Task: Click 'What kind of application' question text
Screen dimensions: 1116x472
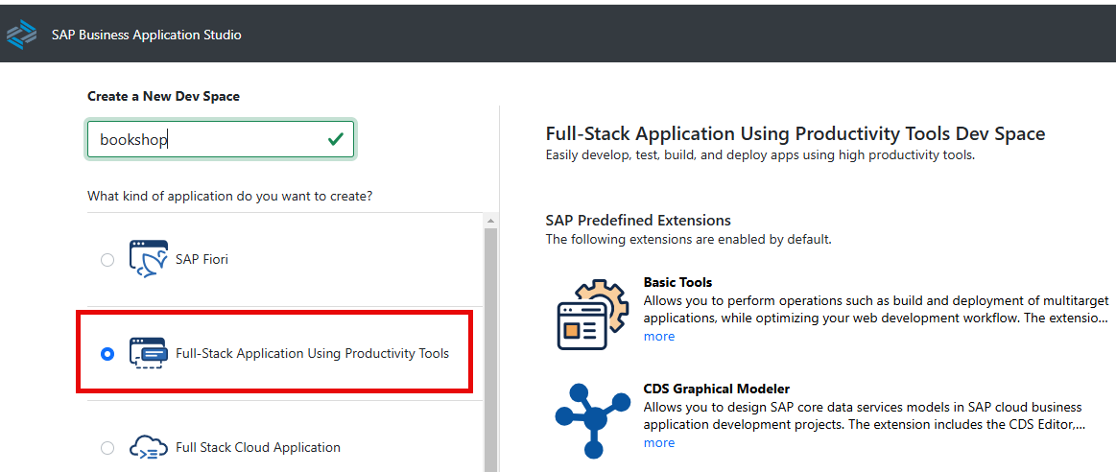Action: 230,196
